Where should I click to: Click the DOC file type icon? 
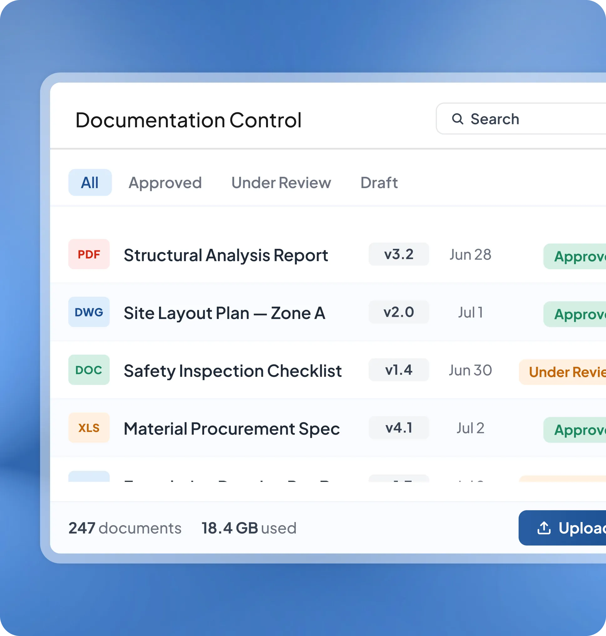tap(89, 370)
